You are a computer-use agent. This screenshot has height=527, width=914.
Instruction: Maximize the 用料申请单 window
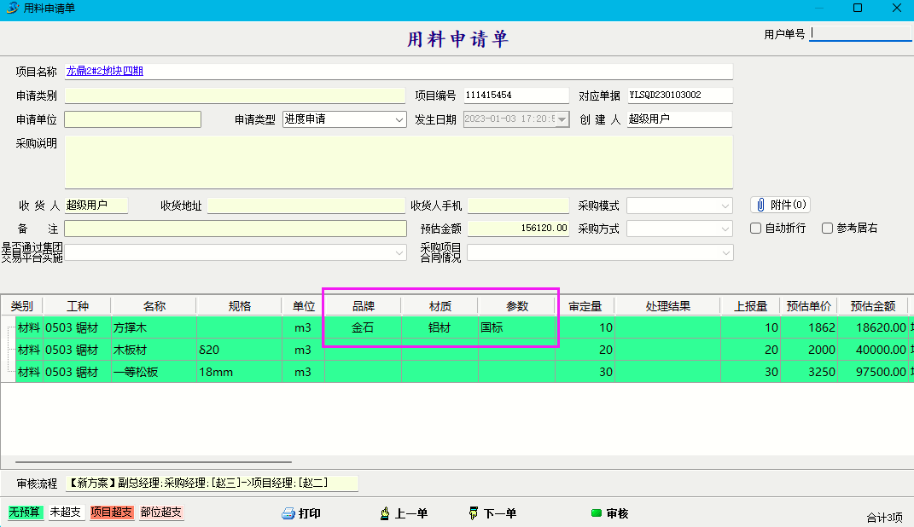click(858, 9)
